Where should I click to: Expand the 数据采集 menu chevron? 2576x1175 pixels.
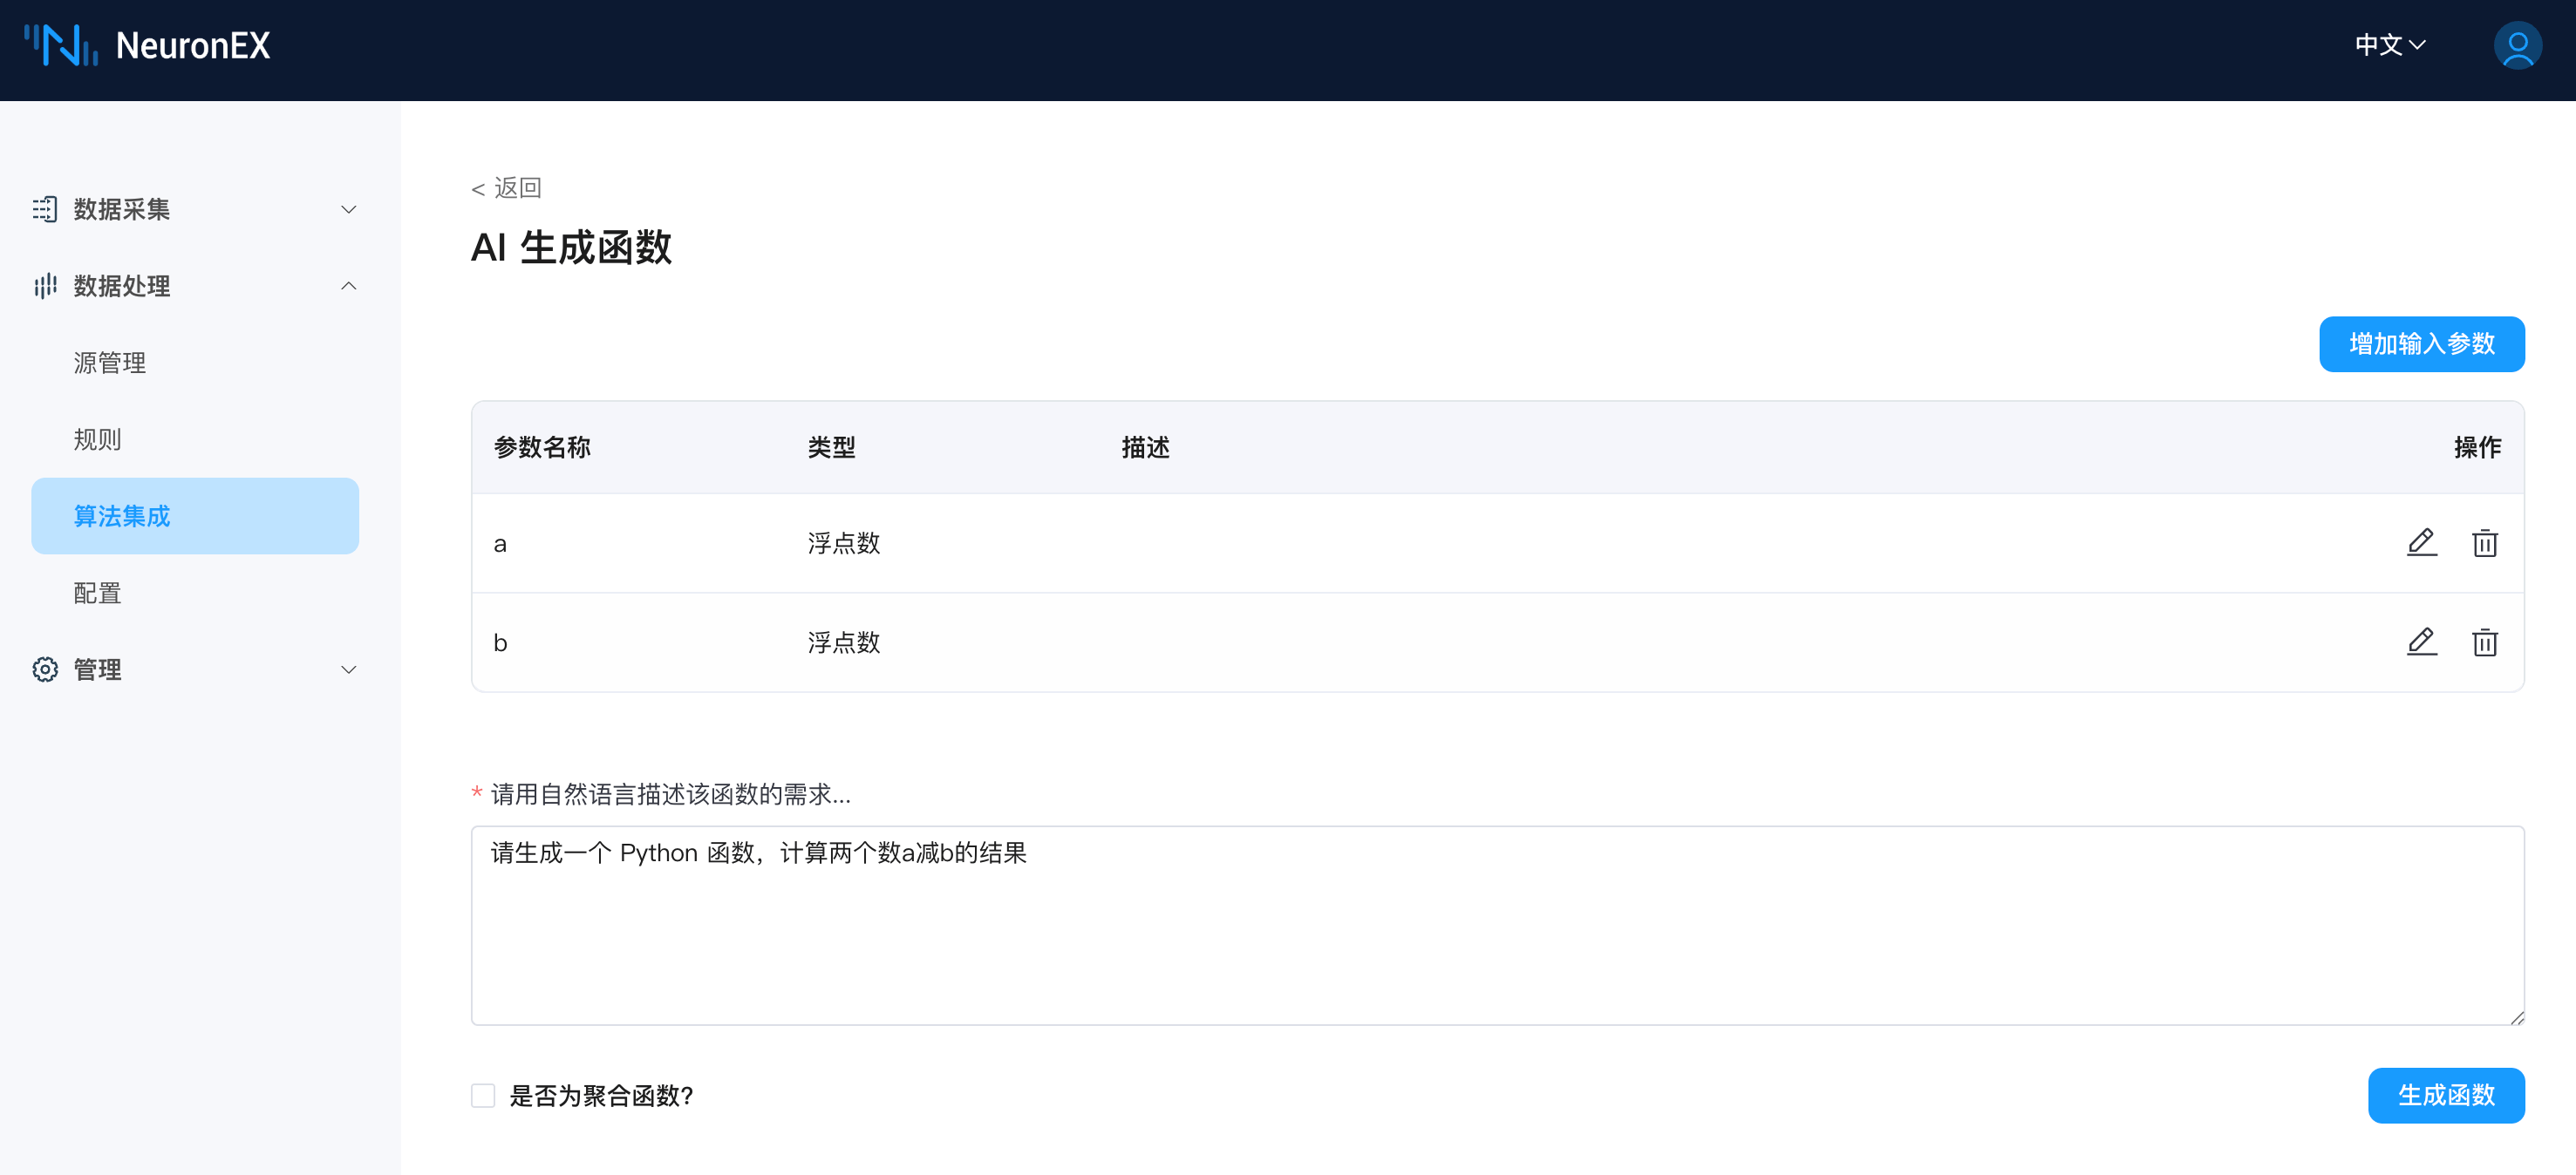point(348,209)
